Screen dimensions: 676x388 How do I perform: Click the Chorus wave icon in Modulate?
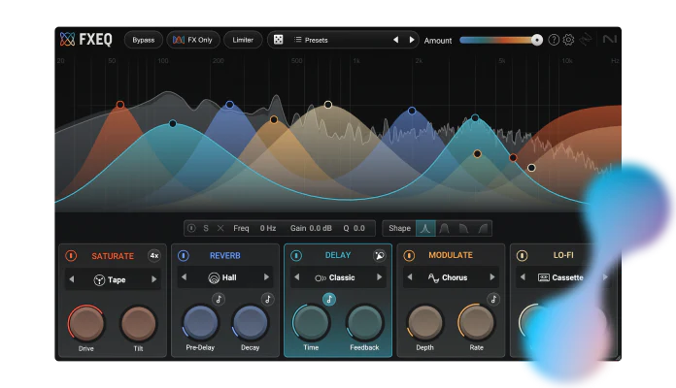[433, 277]
